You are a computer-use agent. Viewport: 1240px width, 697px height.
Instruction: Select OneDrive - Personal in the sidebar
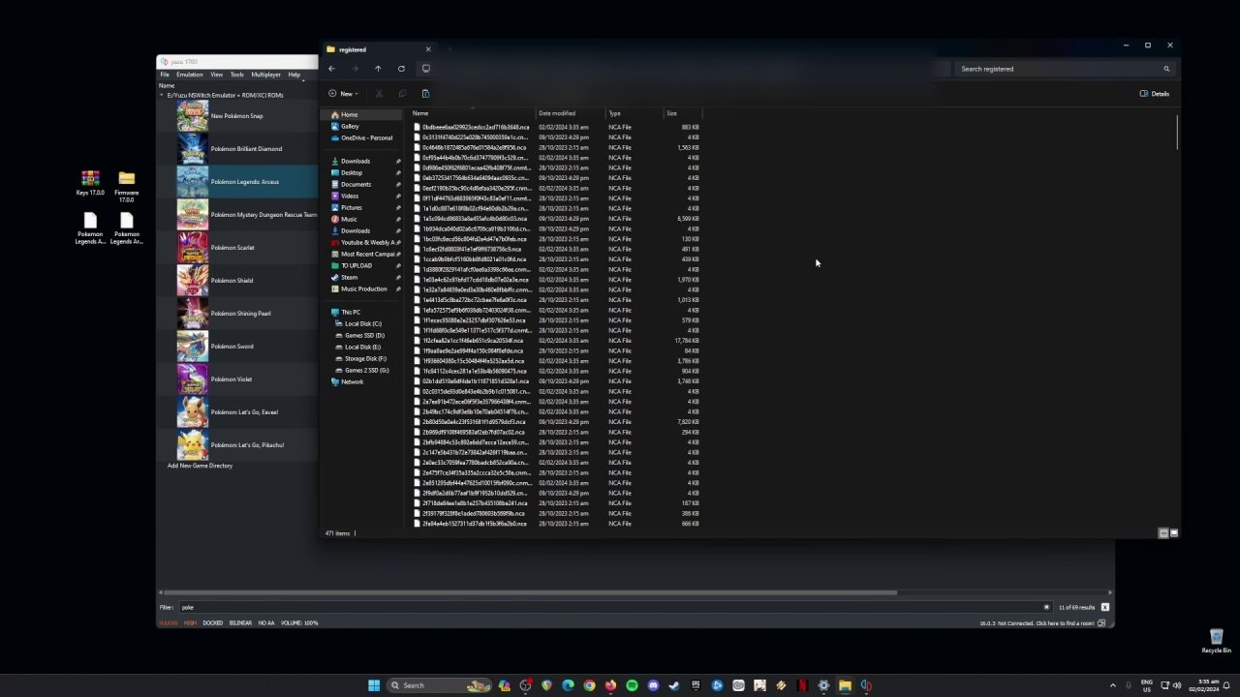pyautogui.click(x=360, y=137)
